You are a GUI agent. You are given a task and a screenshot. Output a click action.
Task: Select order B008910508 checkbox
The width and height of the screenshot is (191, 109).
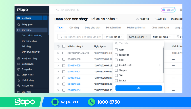coord(63,65)
